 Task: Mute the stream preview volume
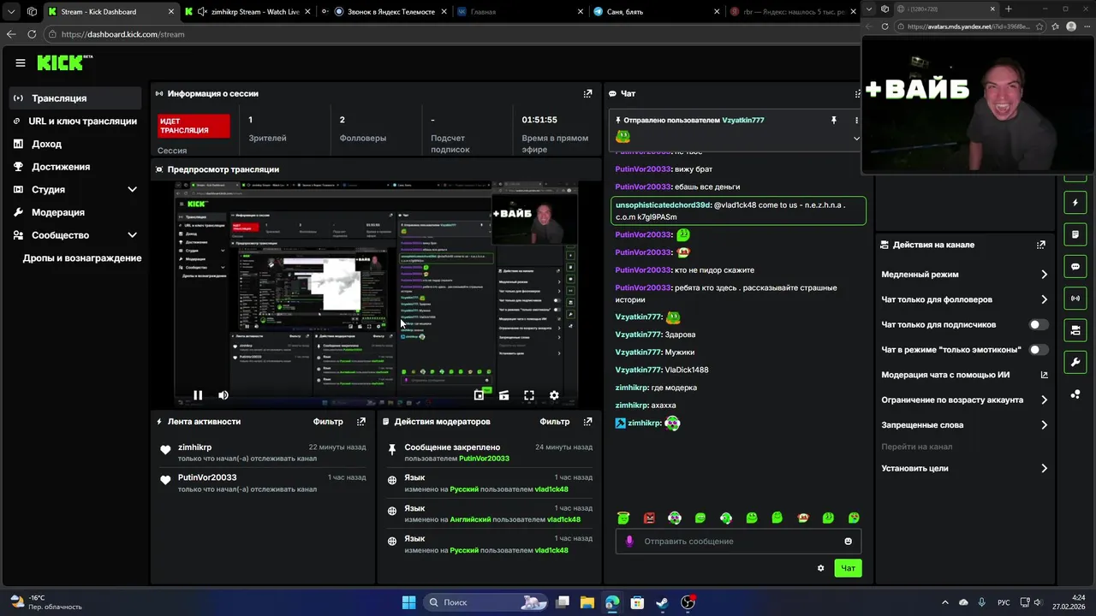click(x=223, y=395)
